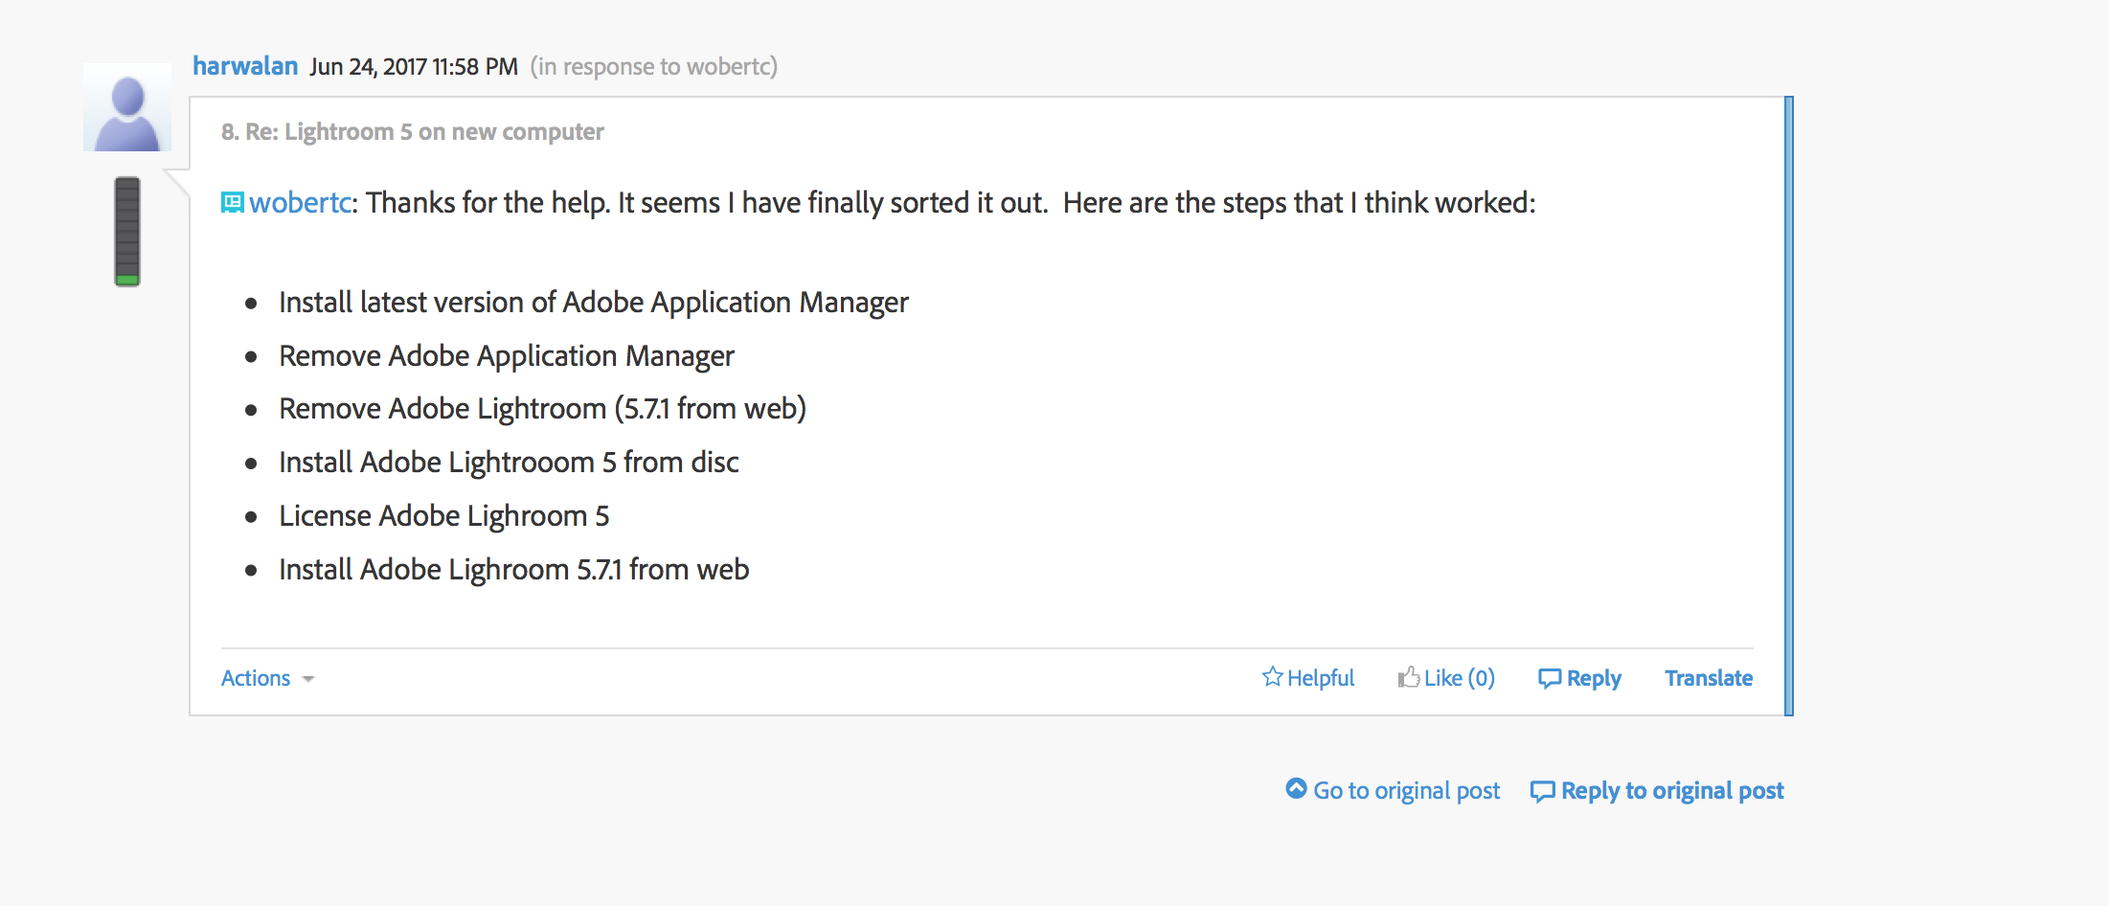Open harwalan's avatar picture

coord(127,107)
